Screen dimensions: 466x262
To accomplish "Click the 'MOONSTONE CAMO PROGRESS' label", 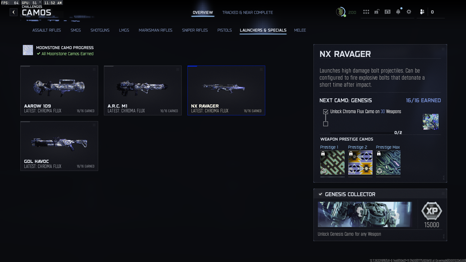I will click(x=65, y=48).
